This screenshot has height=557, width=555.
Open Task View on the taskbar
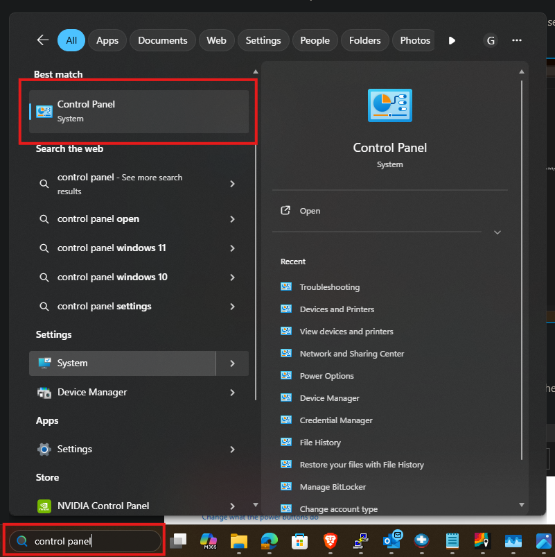(x=178, y=541)
